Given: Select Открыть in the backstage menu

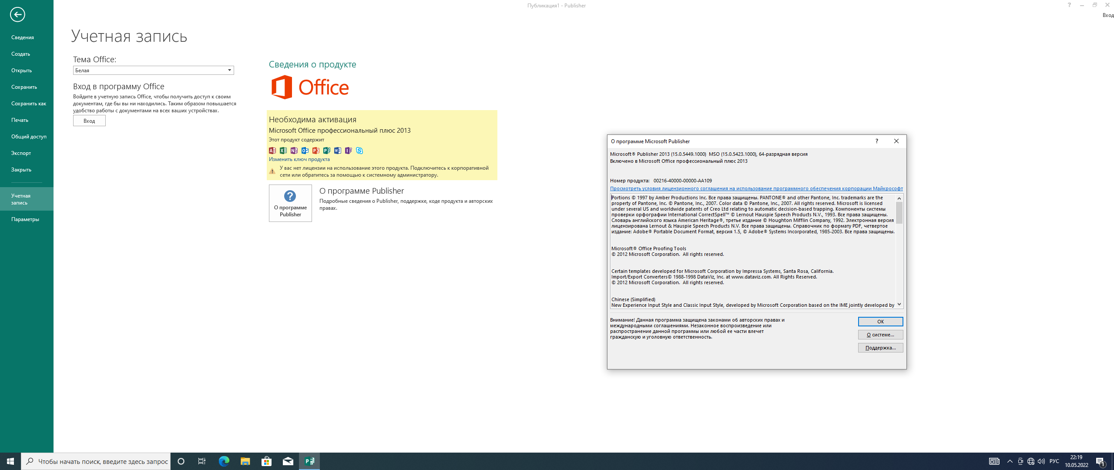Looking at the screenshot, I should pos(27,70).
